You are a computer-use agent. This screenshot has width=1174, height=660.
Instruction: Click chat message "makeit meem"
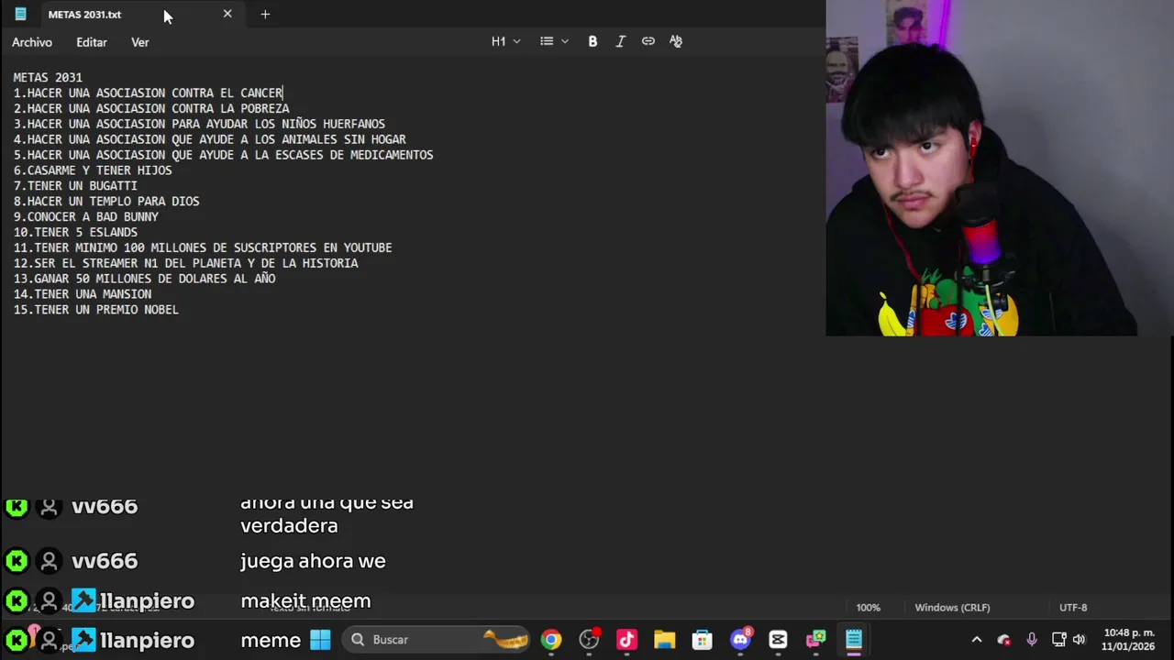305,601
